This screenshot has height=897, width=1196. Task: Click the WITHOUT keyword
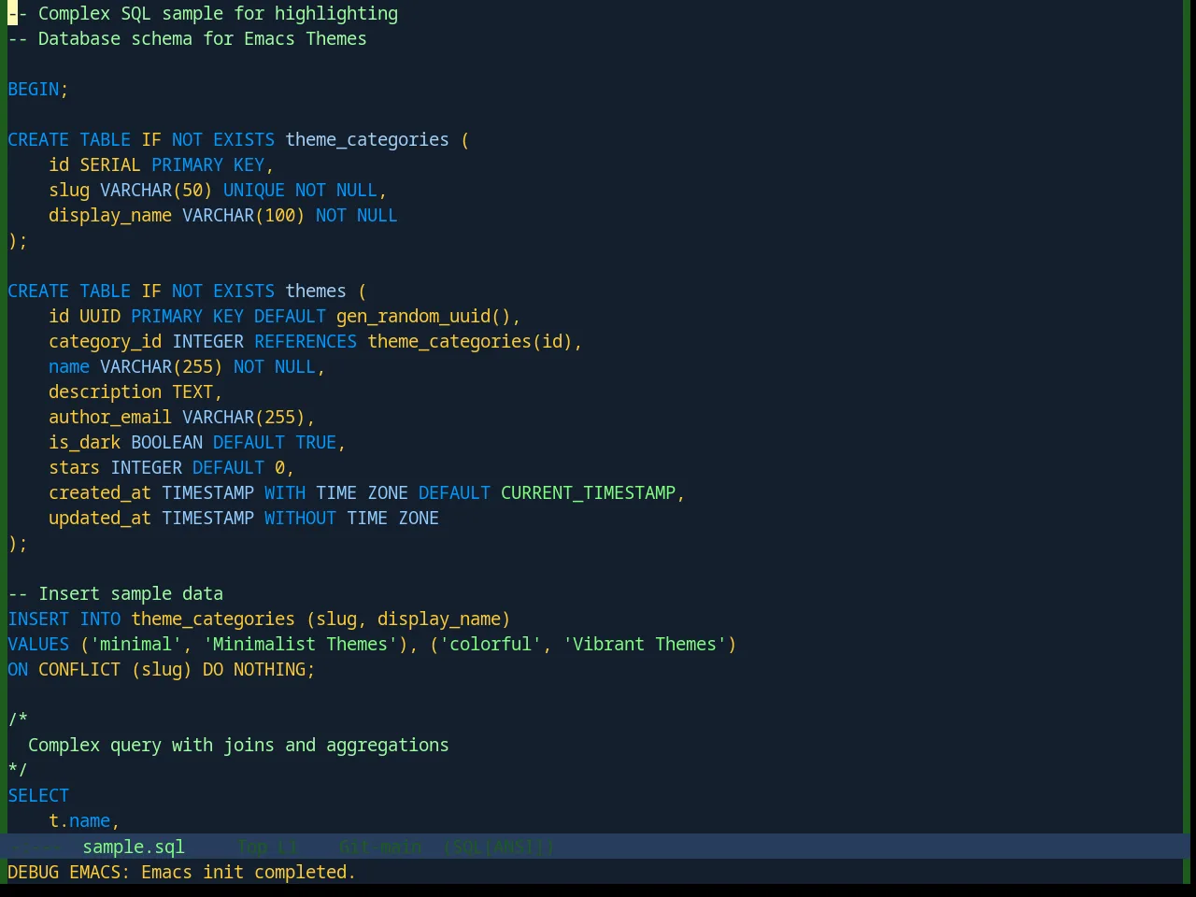(300, 519)
